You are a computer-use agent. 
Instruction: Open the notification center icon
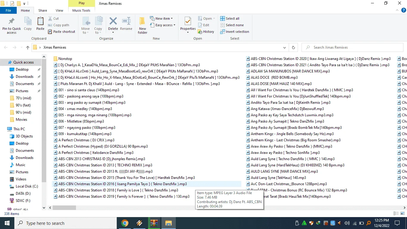pos(397,223)
